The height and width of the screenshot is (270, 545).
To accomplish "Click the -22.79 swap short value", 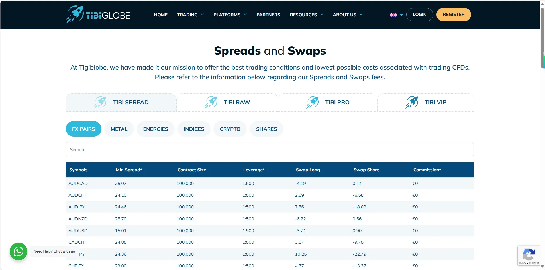I will click(359, 254).
